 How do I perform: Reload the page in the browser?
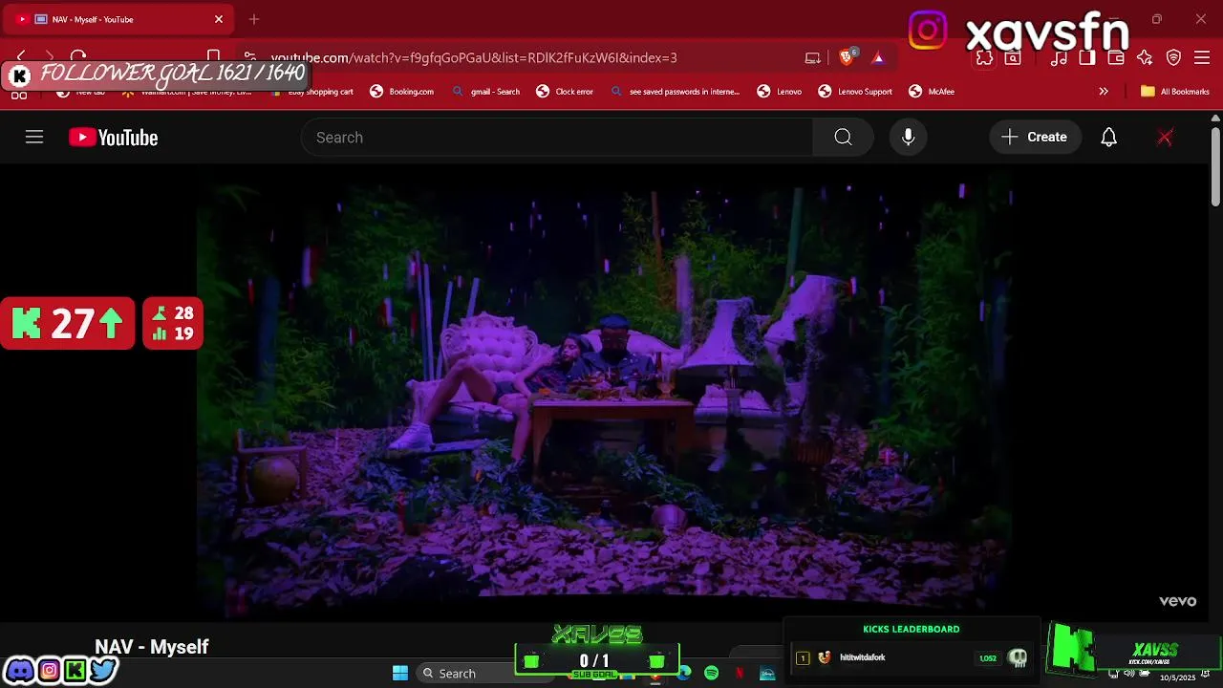(x=78, y=57)
